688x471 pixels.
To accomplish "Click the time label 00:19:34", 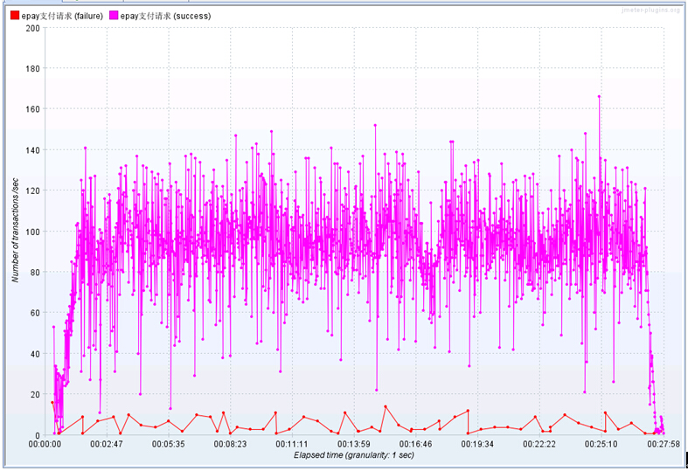I will pyautogui.click(x=477, y=444).
